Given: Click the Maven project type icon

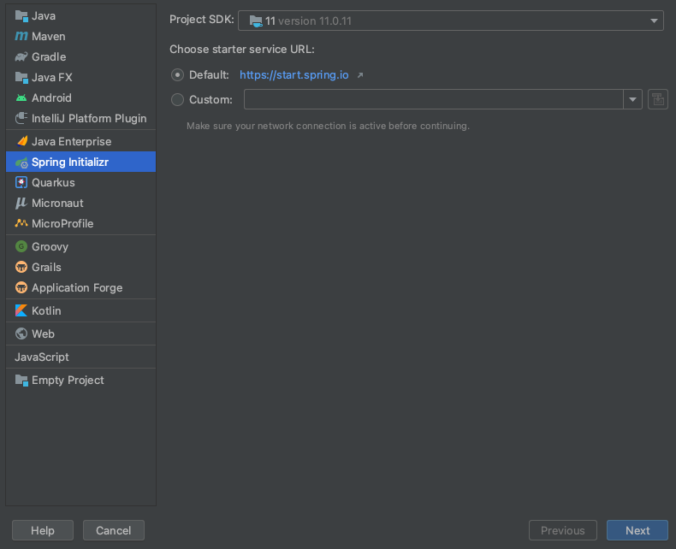Looking at the screenshot, I should (x=21, y=37).
